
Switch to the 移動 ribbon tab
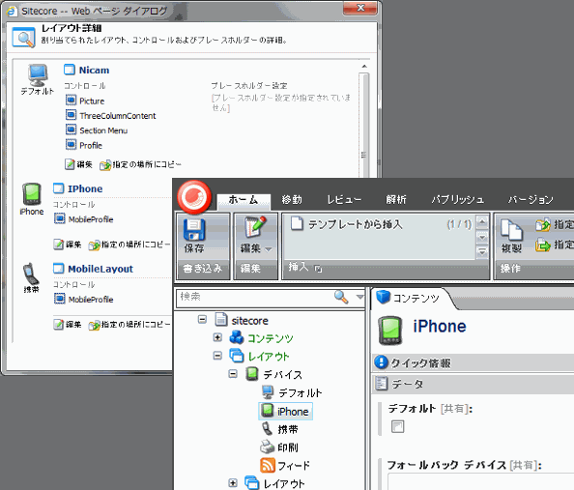(x=292, y=200)
